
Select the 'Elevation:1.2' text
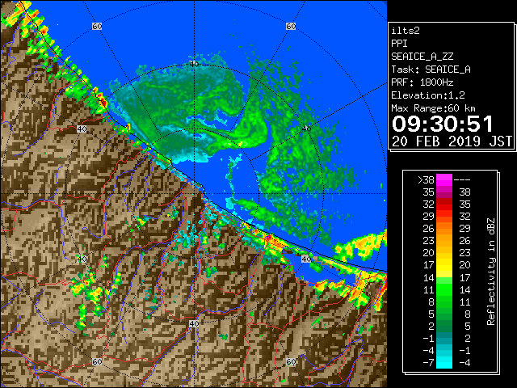(x=428, y=95)
